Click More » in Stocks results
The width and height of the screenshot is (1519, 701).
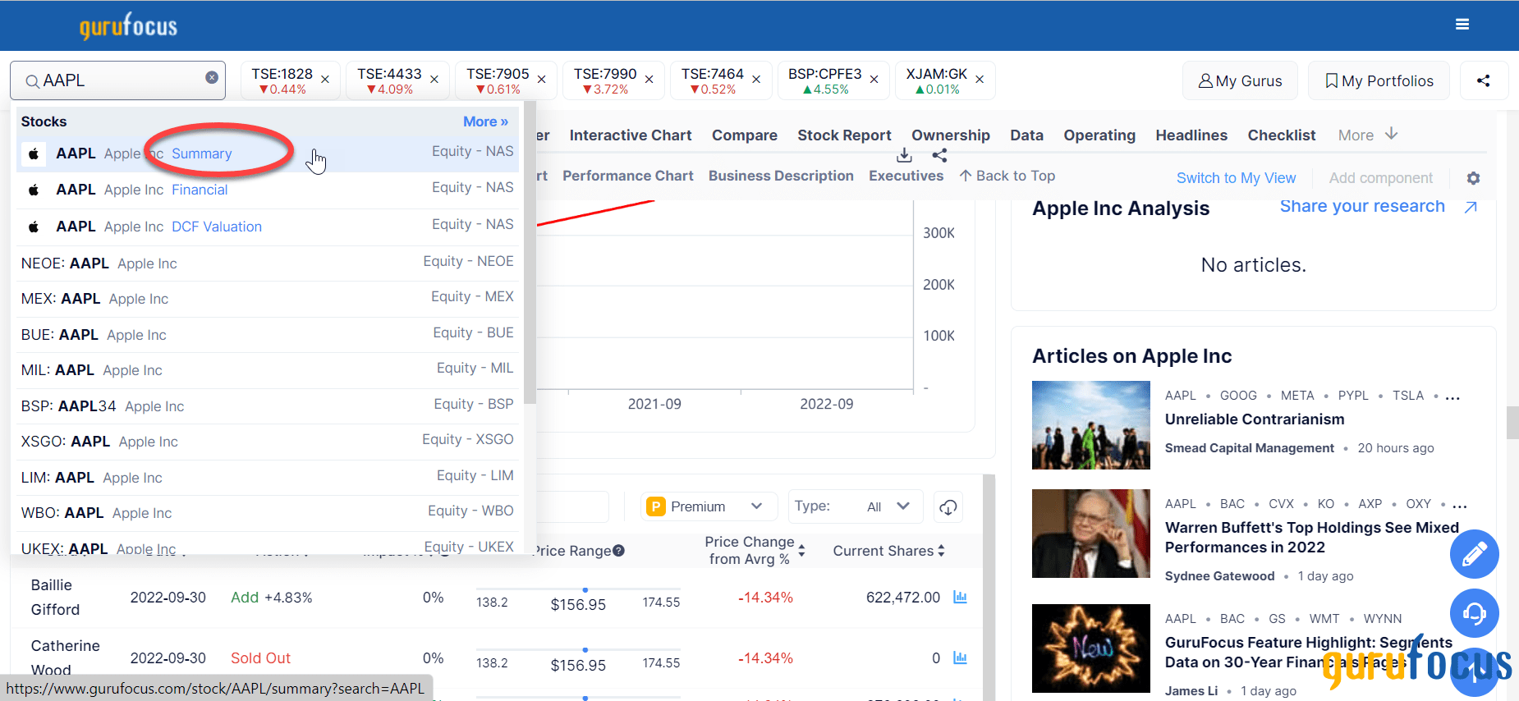[485, 121]
